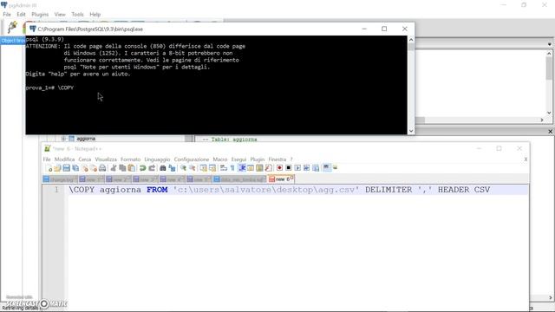Open the Macro menu in Notepad++
The height and width of the screenshot is (312, 555).
click(x=219, y=159)
